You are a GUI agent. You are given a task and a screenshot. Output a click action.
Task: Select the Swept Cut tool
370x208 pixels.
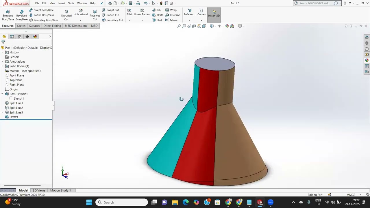[x=110, y=10]
